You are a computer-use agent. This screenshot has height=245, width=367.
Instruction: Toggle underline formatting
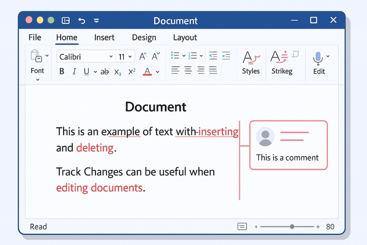point(87,71)
